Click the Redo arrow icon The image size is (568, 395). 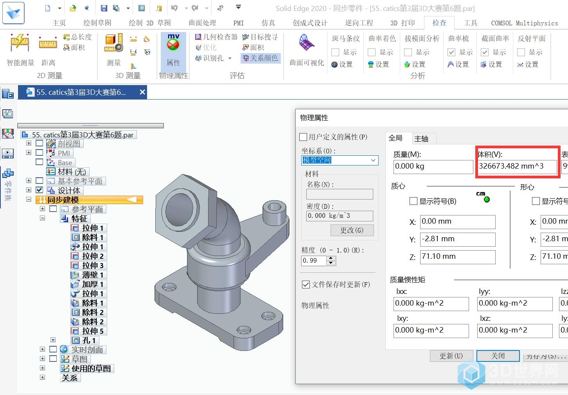pyautogui.click(x=195, y=8)
